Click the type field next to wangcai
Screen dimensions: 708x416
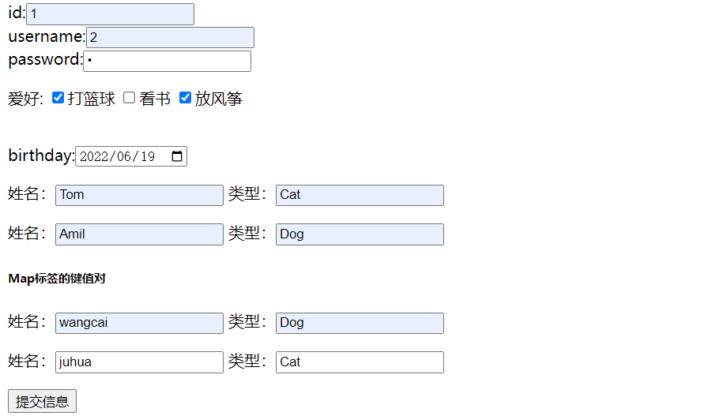360,323
